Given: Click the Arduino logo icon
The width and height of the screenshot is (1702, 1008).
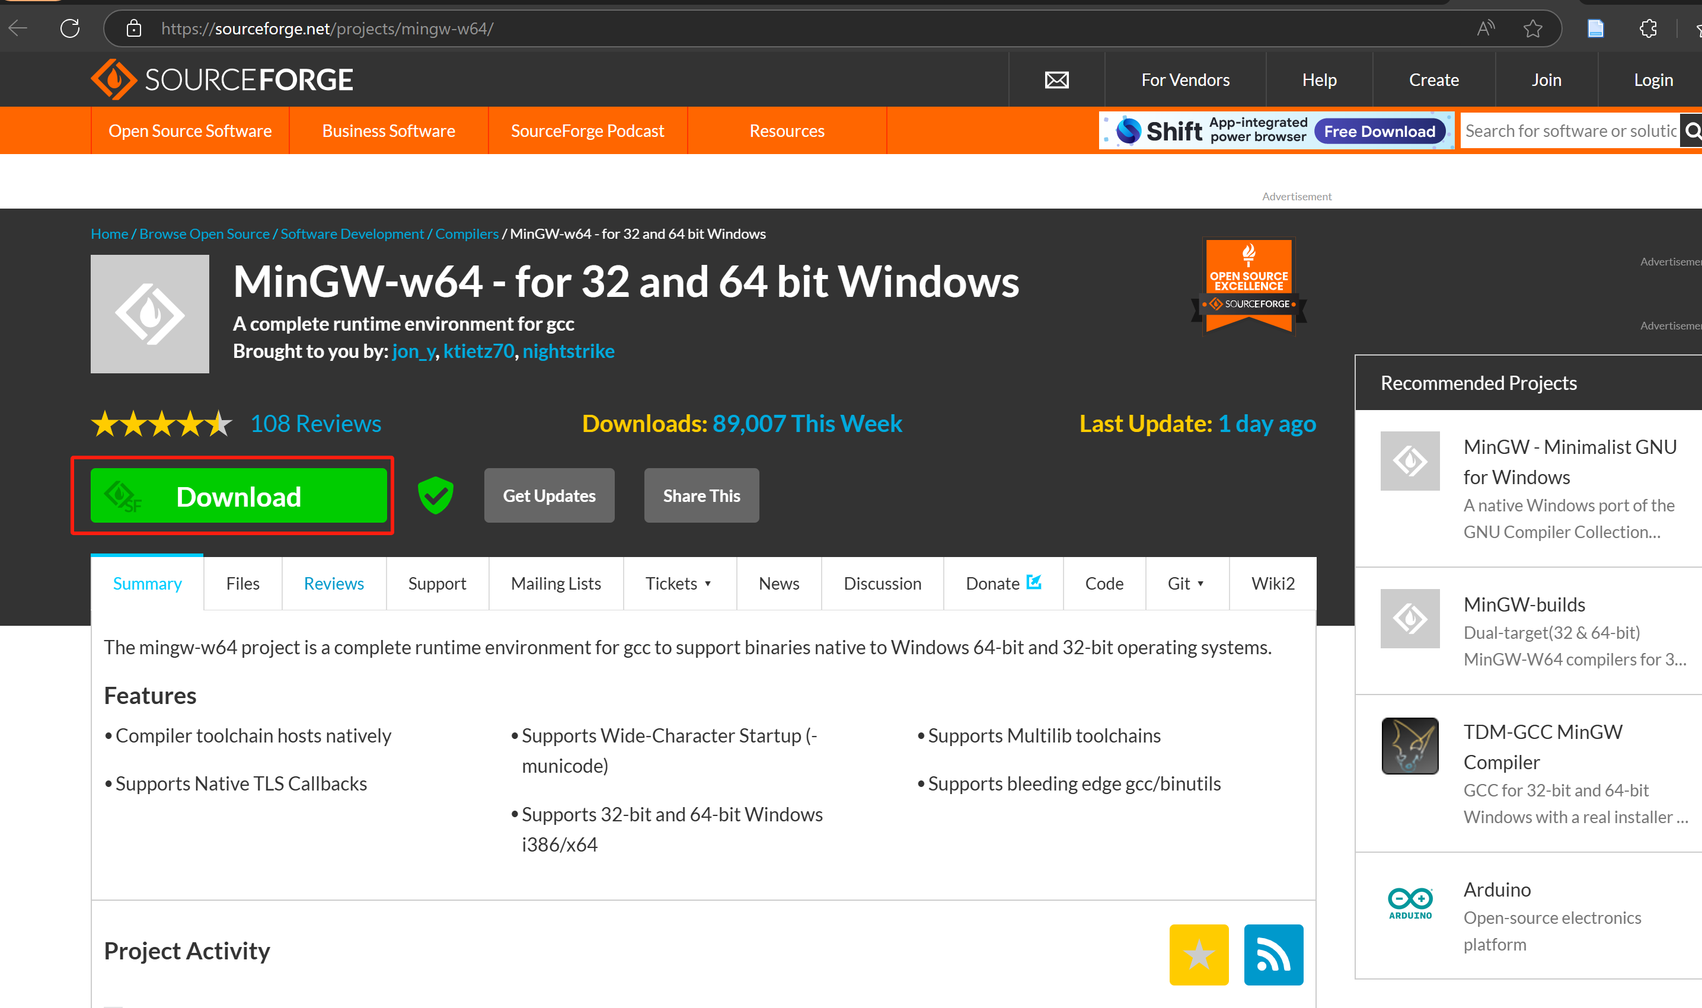Looking at the screenshot, I should (x=1410, y=903).
